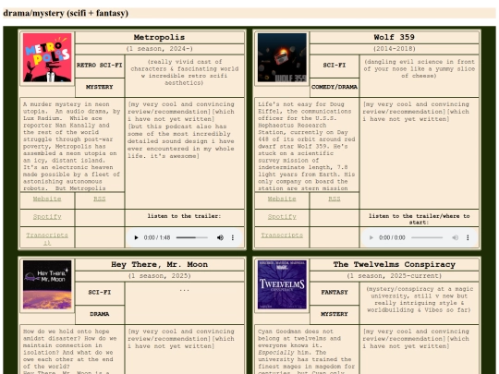This screenshot has height=374, width=499.
Task: Click the Wolf 359 description text box
Action: (307, 145)
